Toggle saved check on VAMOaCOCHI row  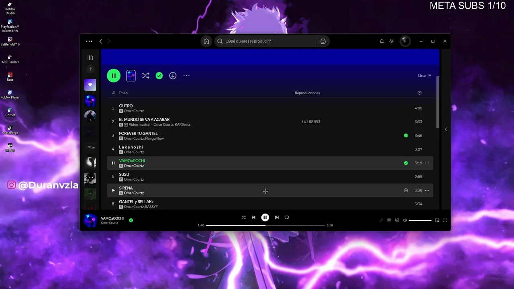pyautogui.click(x=406, y=163)
